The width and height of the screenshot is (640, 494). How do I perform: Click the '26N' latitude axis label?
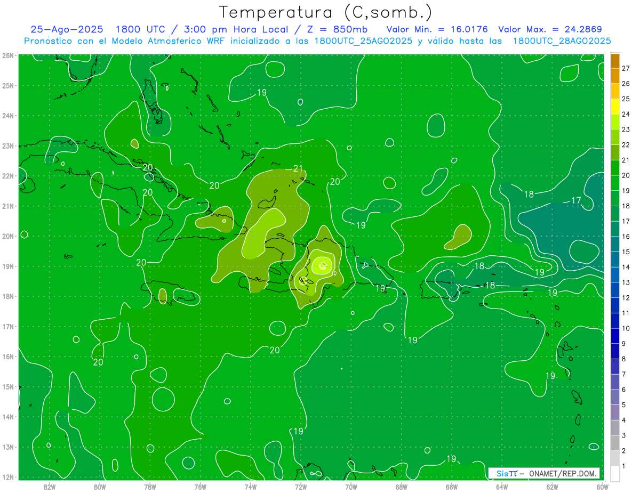pyautogui.click(x=8, y=55)
